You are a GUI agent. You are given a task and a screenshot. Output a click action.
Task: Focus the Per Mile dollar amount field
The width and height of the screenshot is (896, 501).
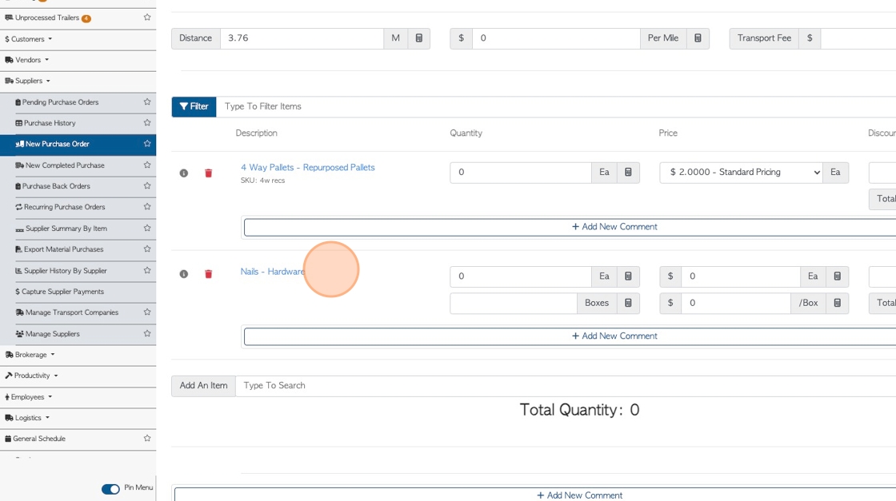point(555,38)
